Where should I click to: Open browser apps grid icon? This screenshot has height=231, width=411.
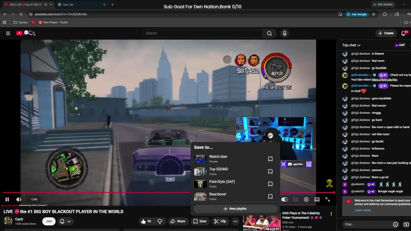tap(4, 22)
